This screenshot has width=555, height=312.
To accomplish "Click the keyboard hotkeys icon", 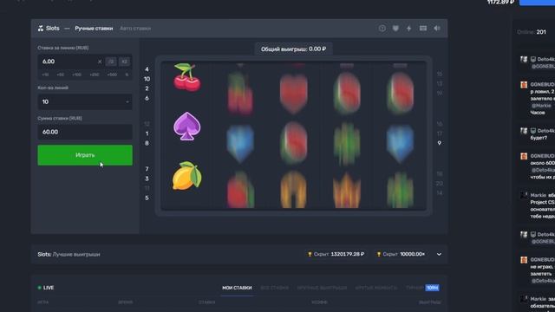I will 423,29.
